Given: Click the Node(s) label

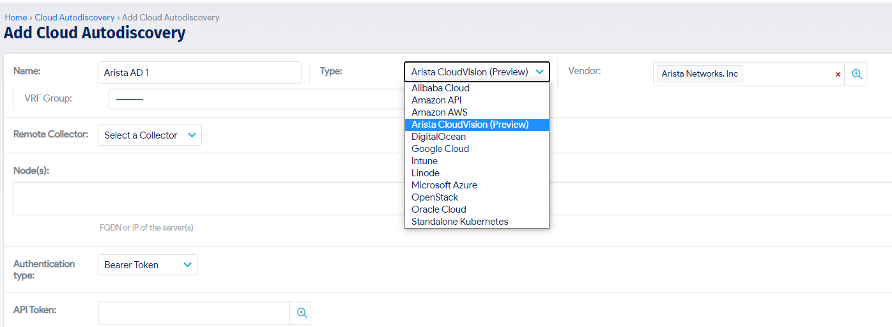Looking at the screenshot, I should pyautogui.click(x=31, y=171).
